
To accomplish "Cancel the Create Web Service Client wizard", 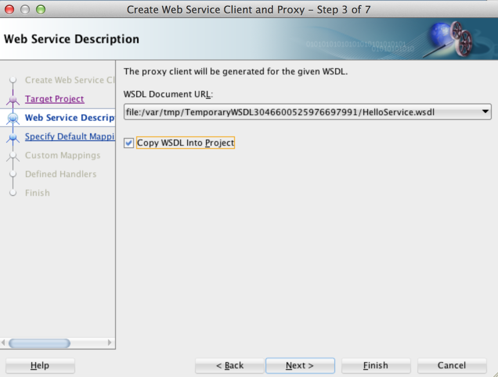I will tap(452, 365).
